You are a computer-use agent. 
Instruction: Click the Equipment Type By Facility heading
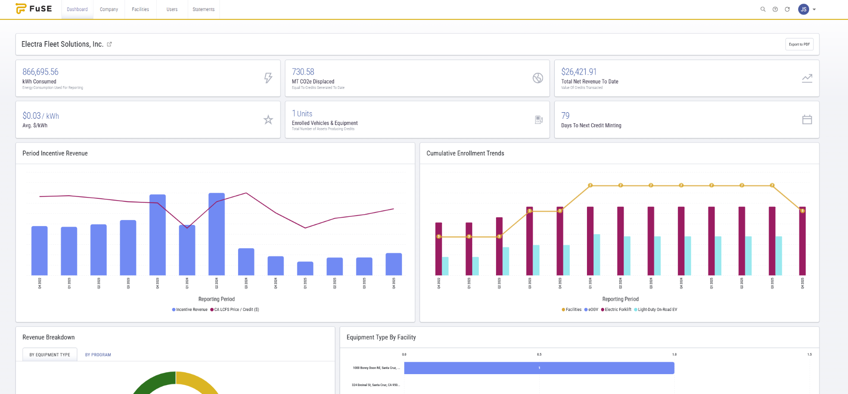click(381, 337)
